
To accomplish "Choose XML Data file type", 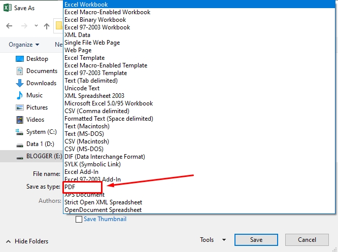I will point(199,35).
